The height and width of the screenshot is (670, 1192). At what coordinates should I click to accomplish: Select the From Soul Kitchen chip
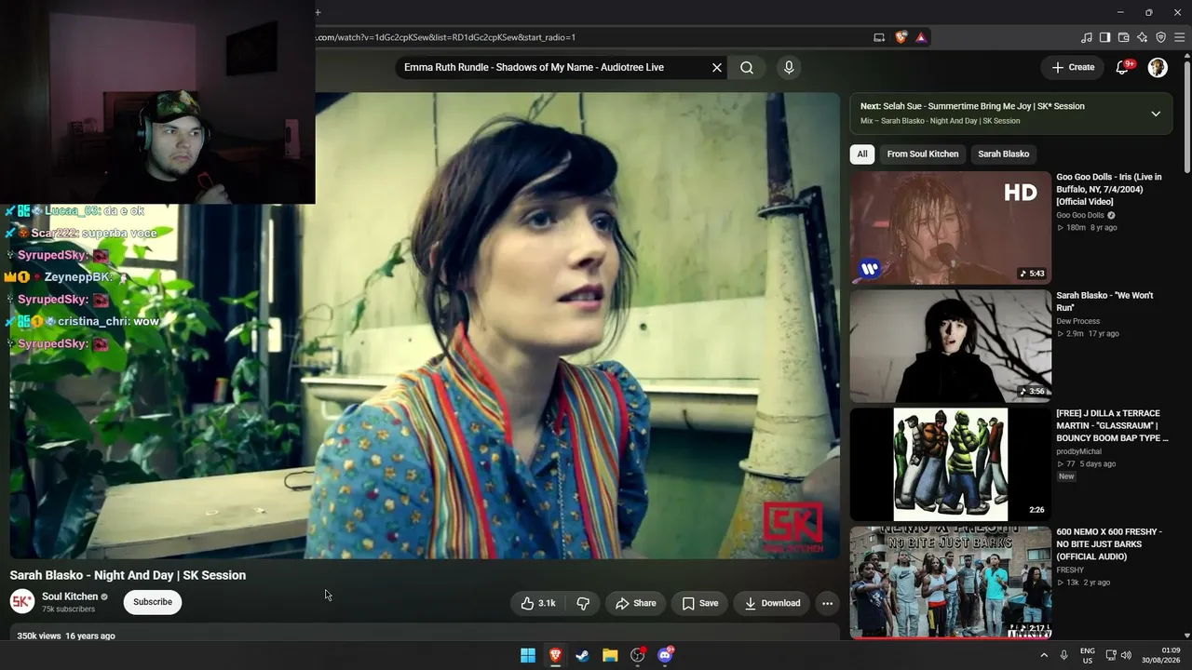click(923, 154)
